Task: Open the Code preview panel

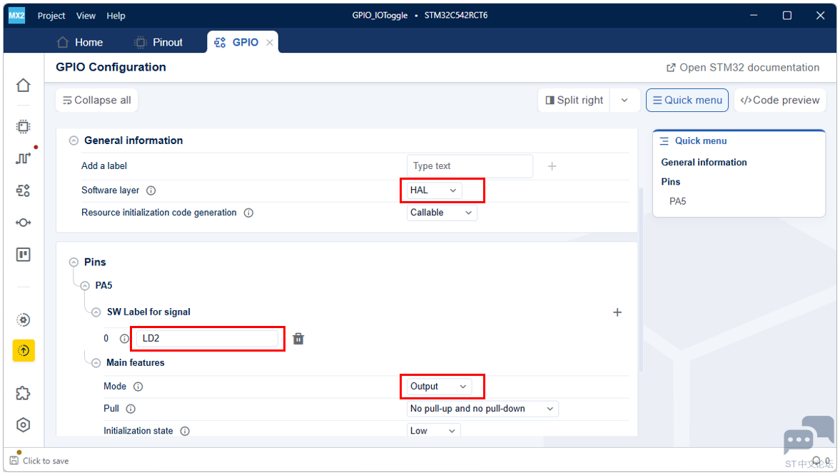Action: pyautogui.click(x=780, y=100)
